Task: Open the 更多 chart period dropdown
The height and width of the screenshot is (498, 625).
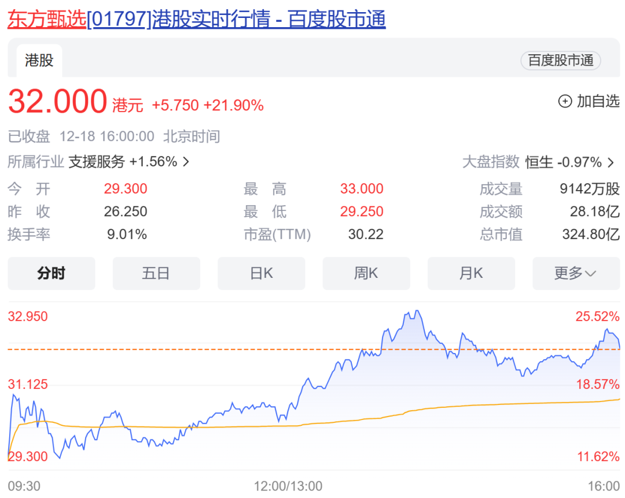Action: [576, 273]
